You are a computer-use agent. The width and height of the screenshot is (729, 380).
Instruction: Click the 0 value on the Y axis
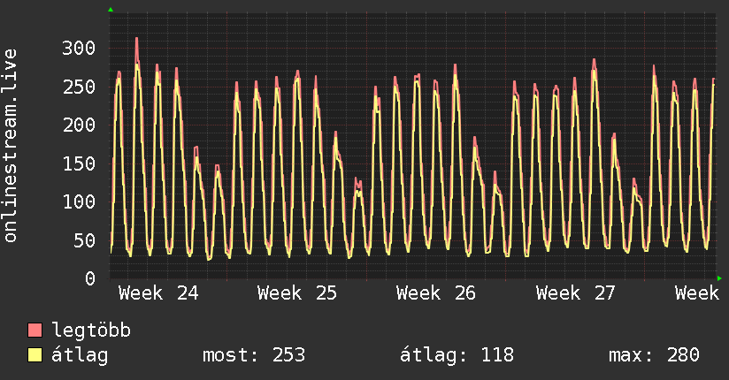[x=90, y=278]
